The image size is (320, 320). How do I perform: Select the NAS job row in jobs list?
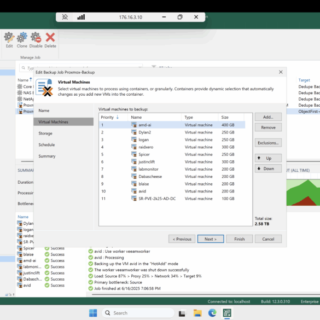tap(26, 93)
